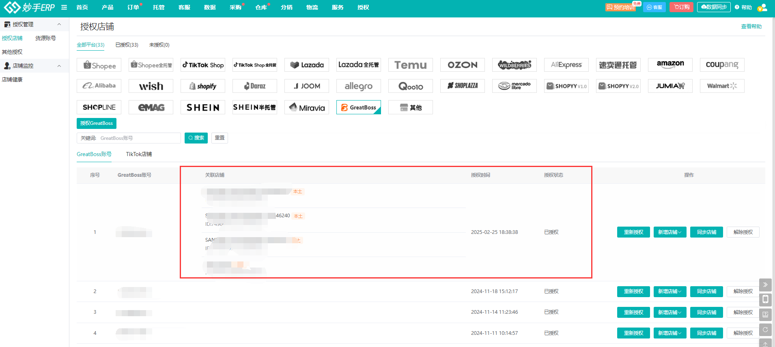Select the AliExpress platform logo
Viewport: 775px width, 347px height.
point(566,65)
